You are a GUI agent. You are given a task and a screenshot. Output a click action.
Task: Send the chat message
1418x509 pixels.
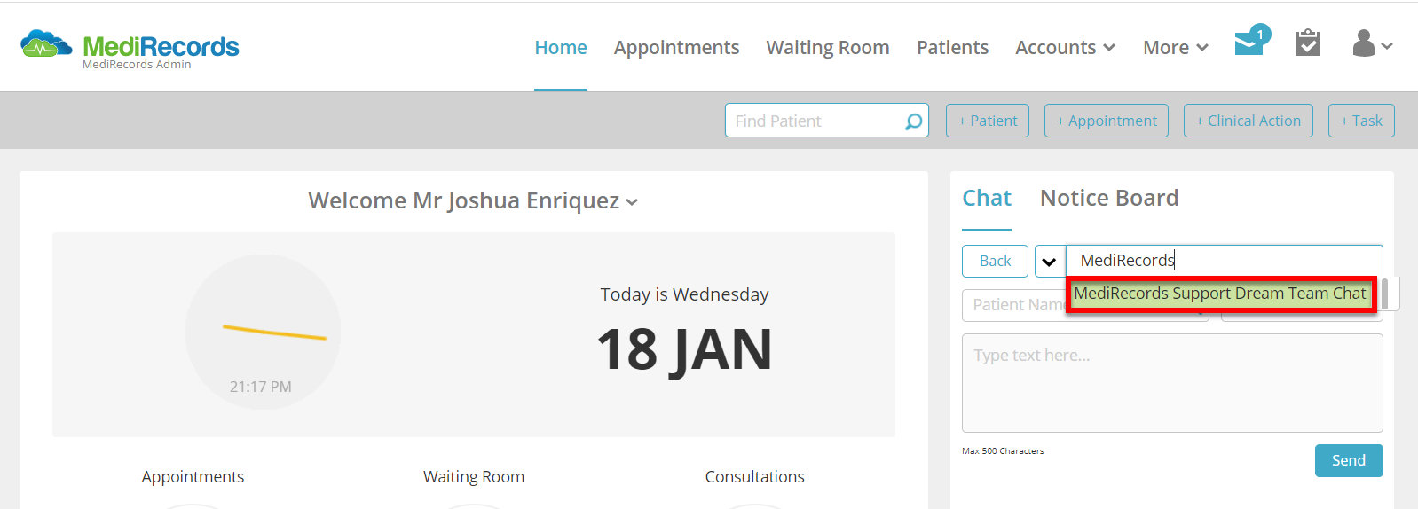coord(1349,460)
